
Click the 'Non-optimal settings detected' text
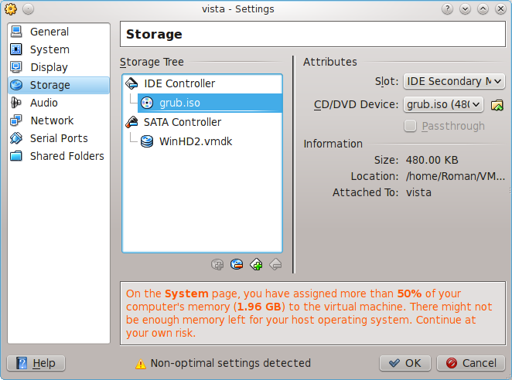tap(230, 363)
